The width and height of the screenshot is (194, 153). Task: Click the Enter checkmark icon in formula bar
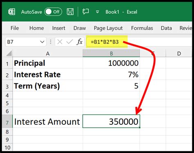[x=70, y=42]
